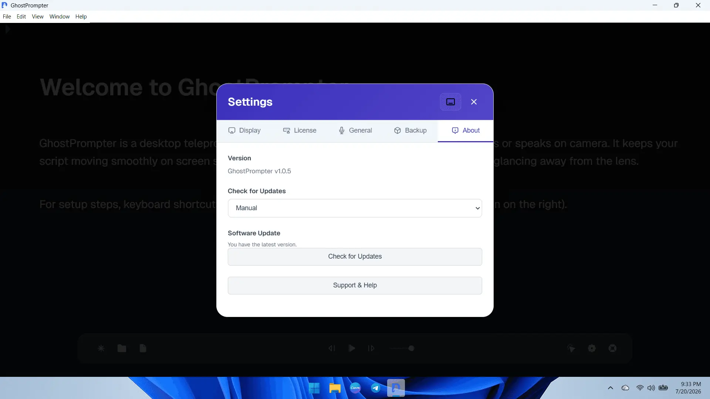Screen dimensions: 710x399
Task: Step backward with the previous control
Action: click(x=332, y=348)
